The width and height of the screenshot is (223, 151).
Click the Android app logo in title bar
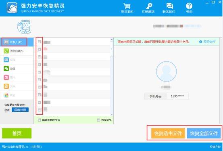click(x=12, y=8)
